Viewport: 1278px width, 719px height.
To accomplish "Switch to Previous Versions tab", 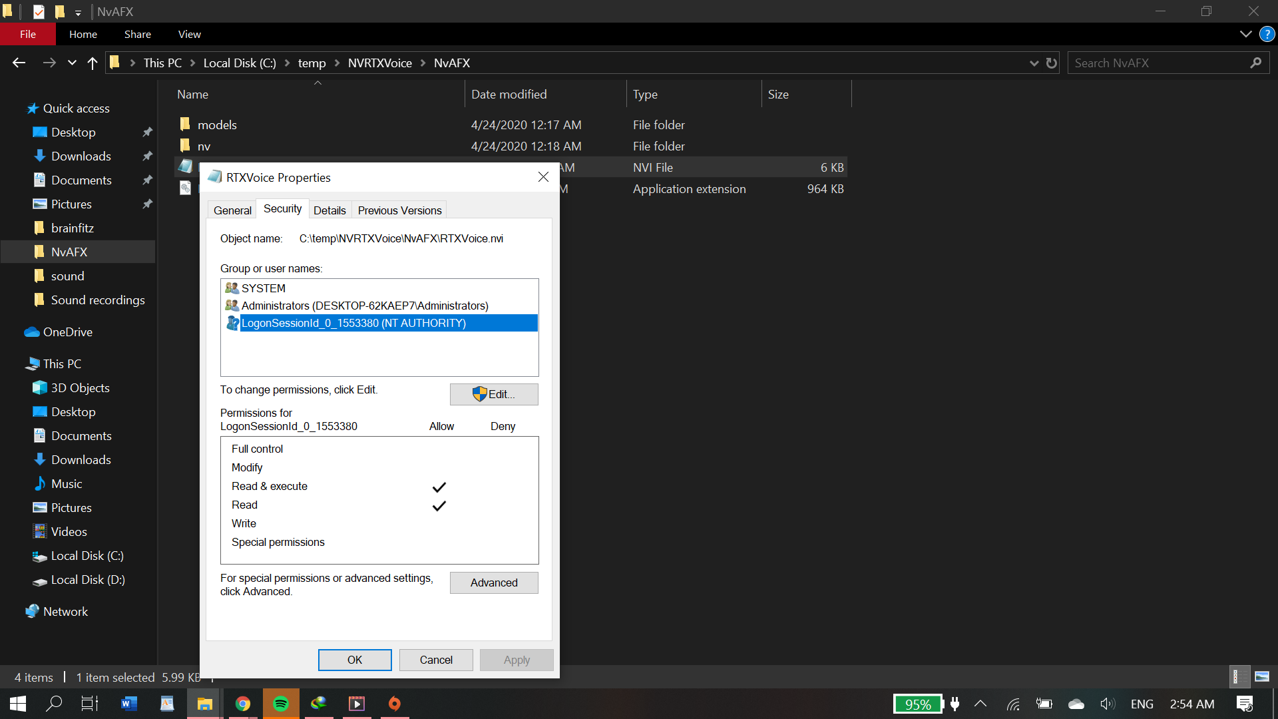I will tap(399, 210).
